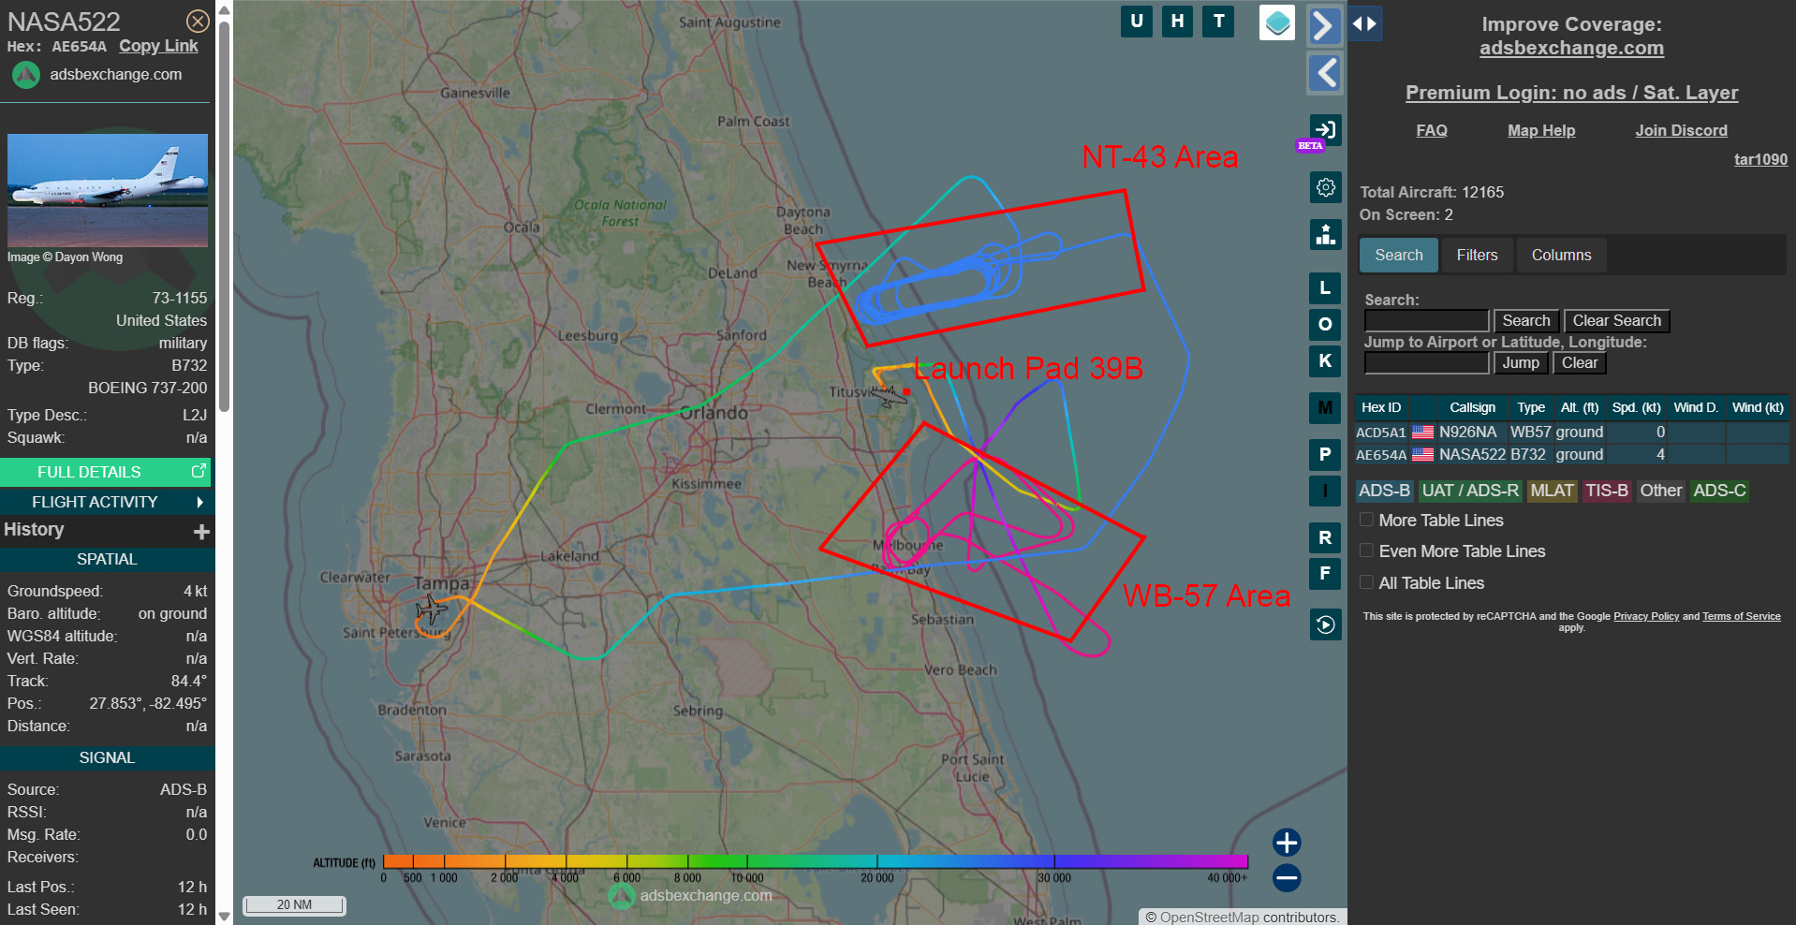Screen dimensions: 1796x925
Task: Click the login arrow icon with BETA tag
Action: (x=1325, y=129)
